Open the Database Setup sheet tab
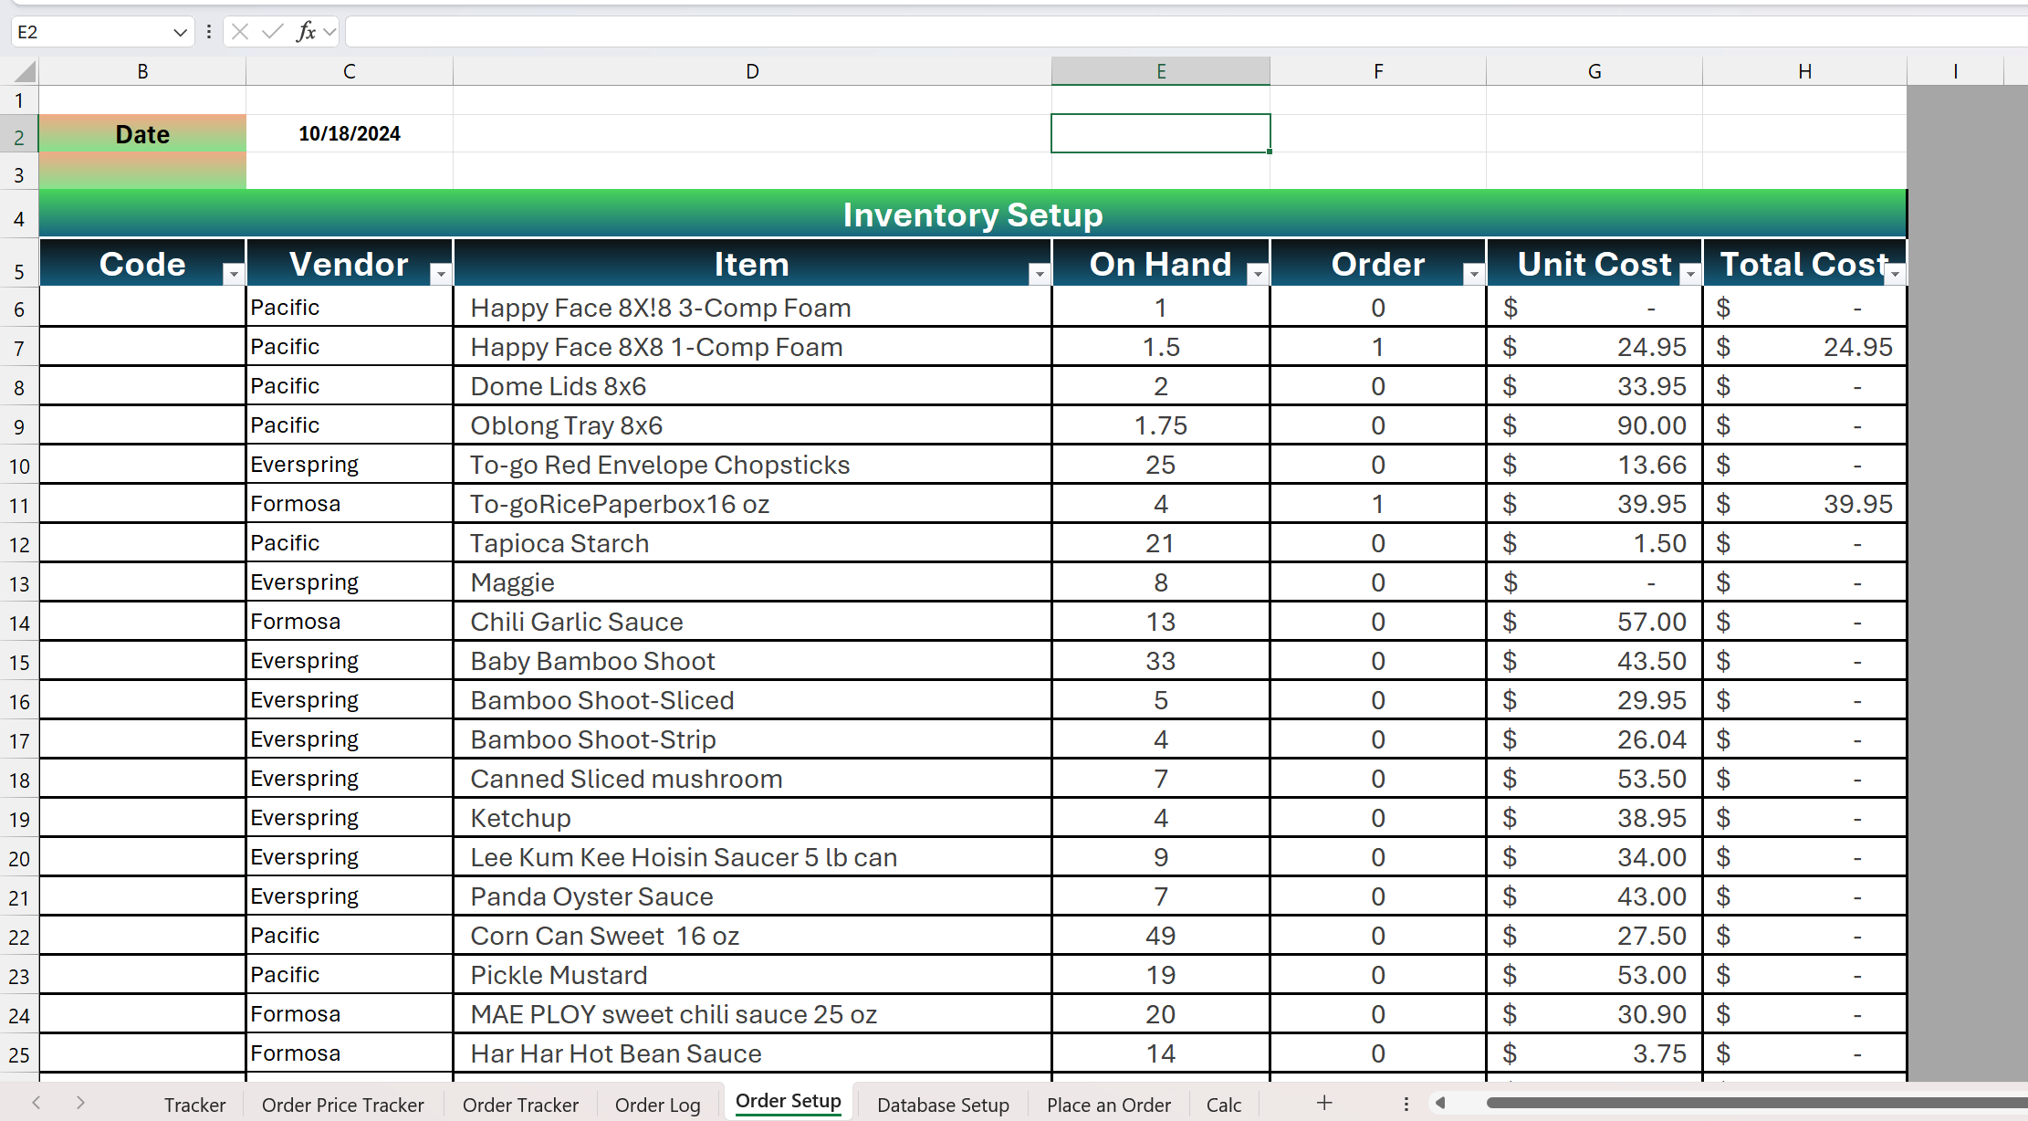 (x=943, y=1105)
